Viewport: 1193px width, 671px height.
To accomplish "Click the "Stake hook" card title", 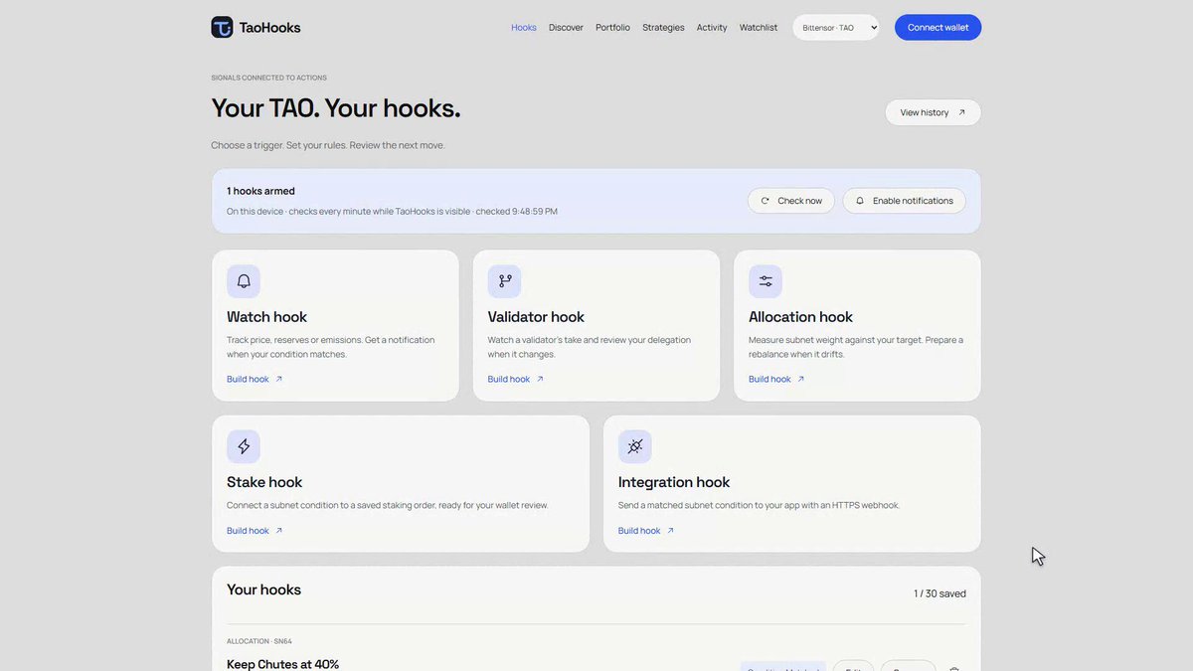I will [x=264, y=482].
